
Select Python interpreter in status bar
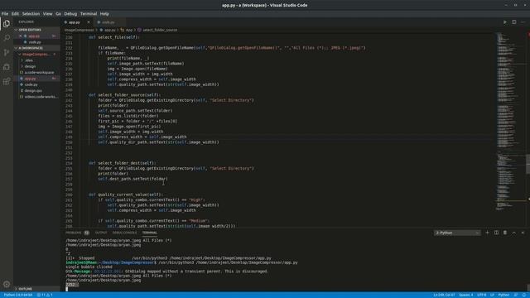tap(18, 295)
